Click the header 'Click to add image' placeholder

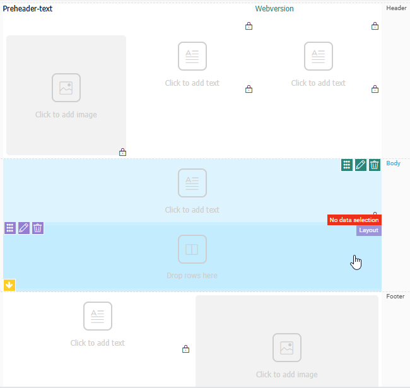pyautogui.click(x=66, y=95)
